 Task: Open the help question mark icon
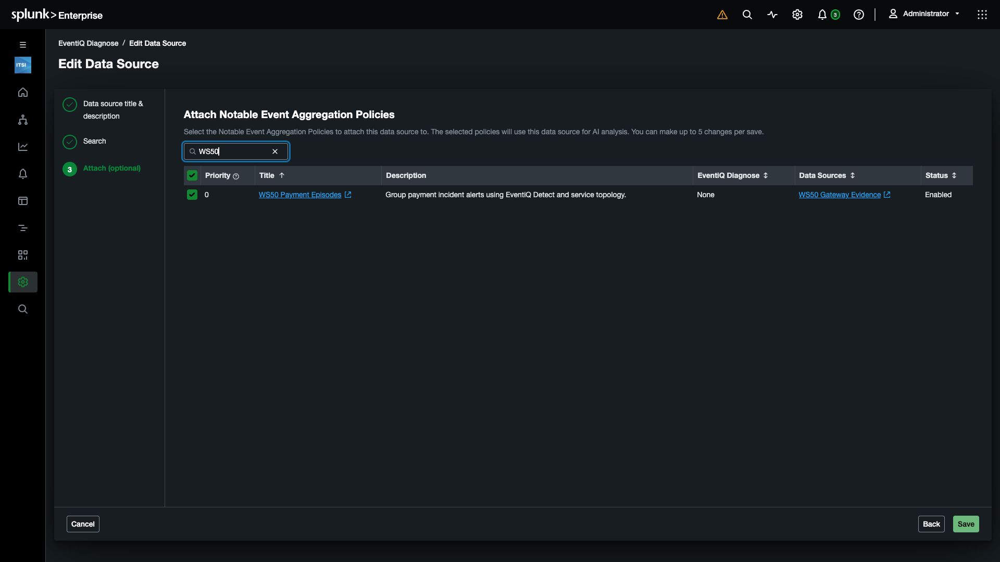tap(858, 15)
